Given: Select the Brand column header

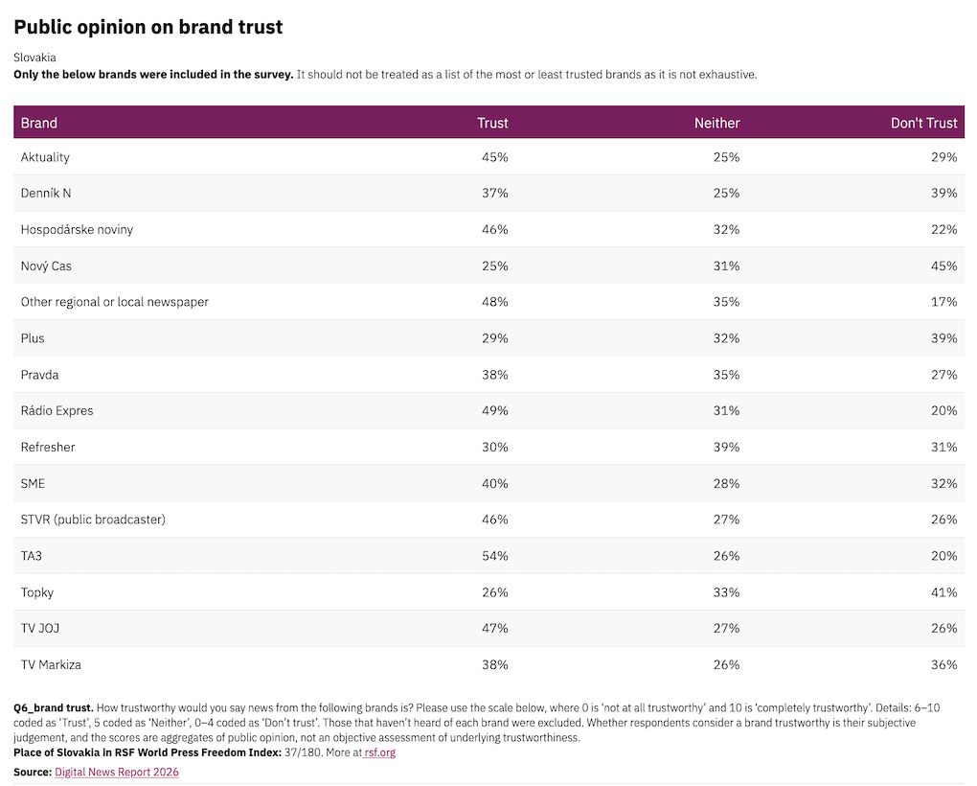Looking at the screenshot, I should (38, 123).
